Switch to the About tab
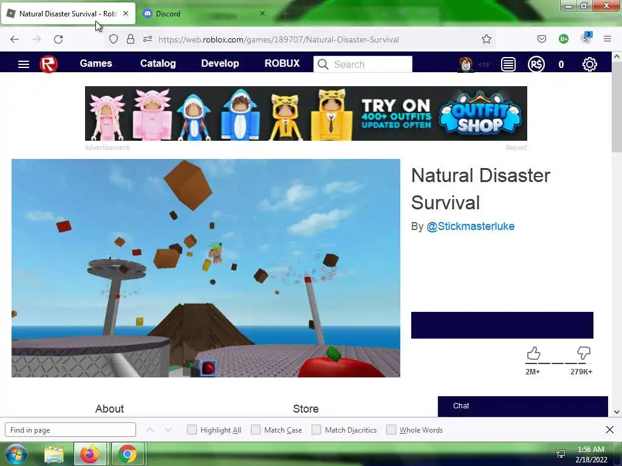This screenshot has width=622, height=466. tap(109, 408)
